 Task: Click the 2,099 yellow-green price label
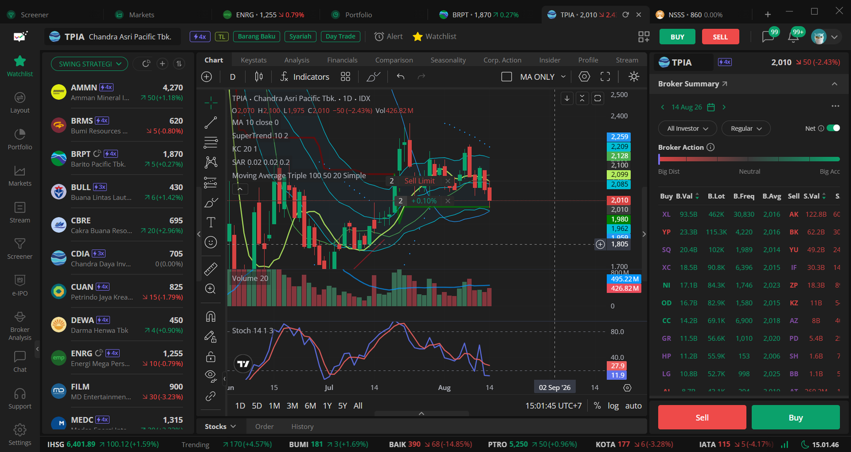coord(619,175)
